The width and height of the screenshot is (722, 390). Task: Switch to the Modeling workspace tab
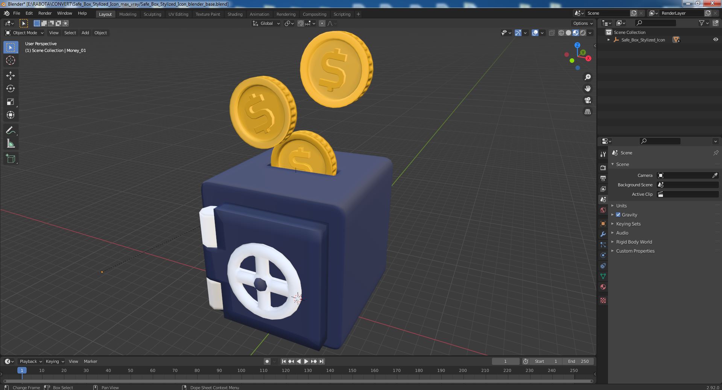point(128,14)
